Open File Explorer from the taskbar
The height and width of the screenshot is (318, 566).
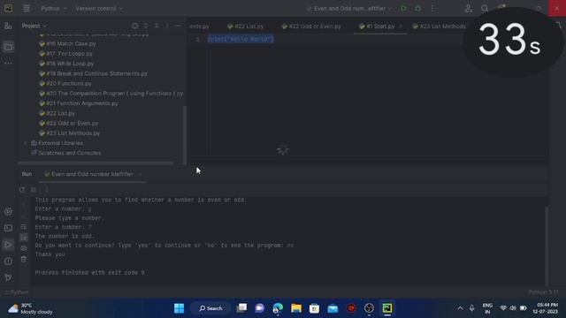pyautogui.click(x=296, y=308)
